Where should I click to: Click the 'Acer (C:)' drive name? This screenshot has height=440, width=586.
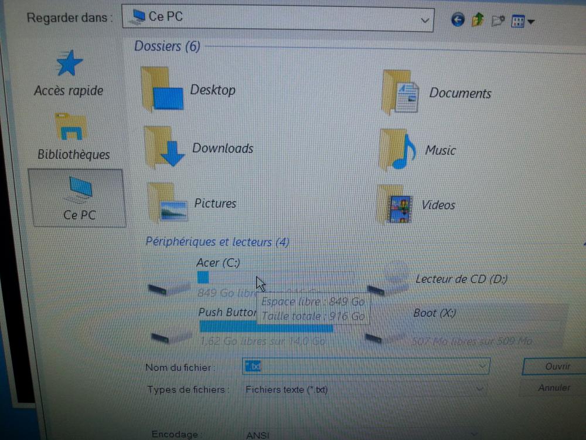(218, 263)
